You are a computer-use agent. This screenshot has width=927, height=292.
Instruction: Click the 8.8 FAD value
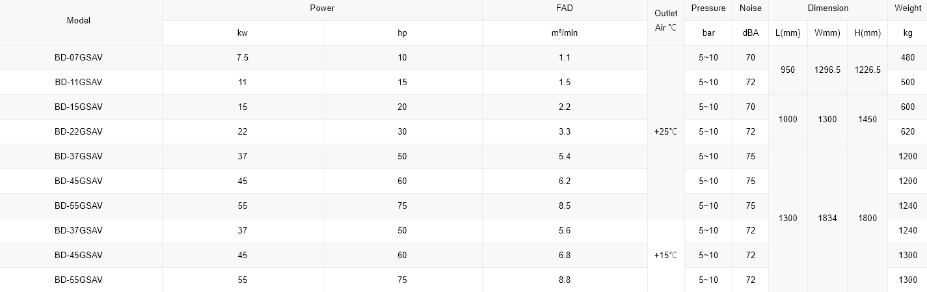pyautogui.click(x=564, y=280)
